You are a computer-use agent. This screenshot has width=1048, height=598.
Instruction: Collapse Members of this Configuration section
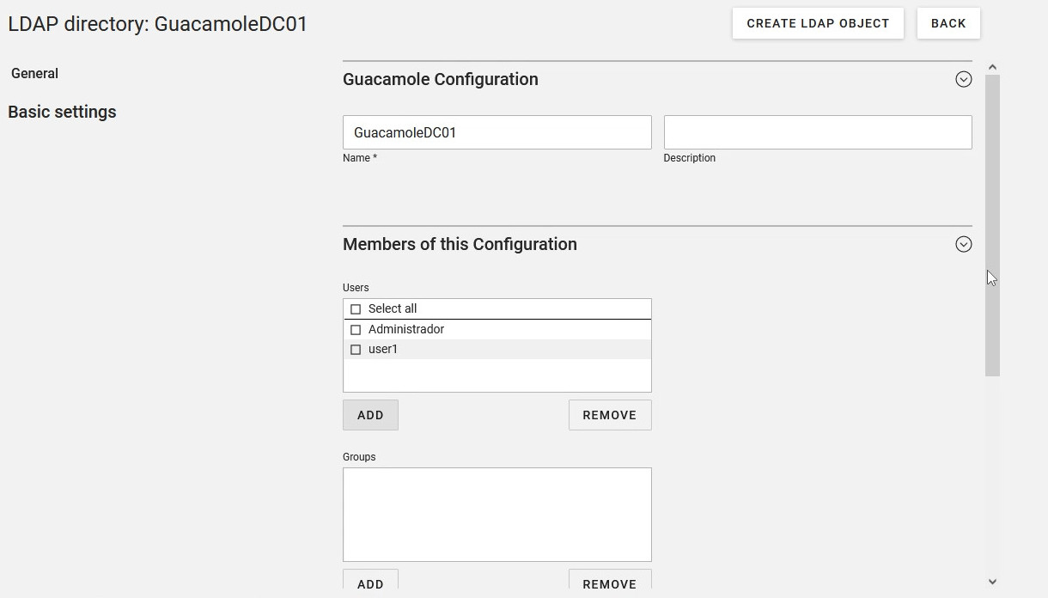click(x=963, y=244)
